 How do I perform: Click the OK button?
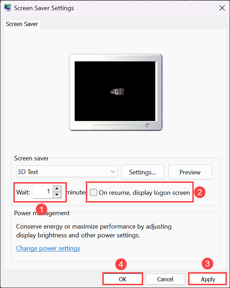coord(123,279)
